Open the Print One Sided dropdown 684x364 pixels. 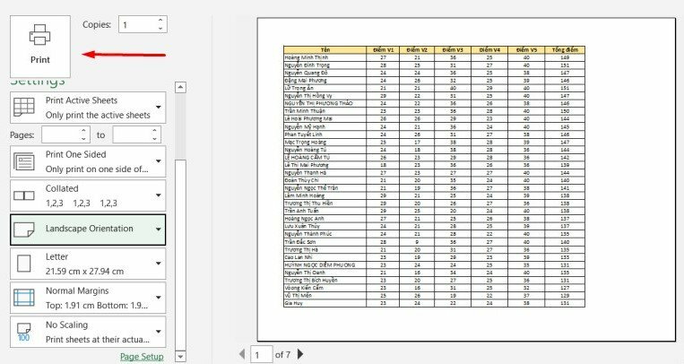88,161
